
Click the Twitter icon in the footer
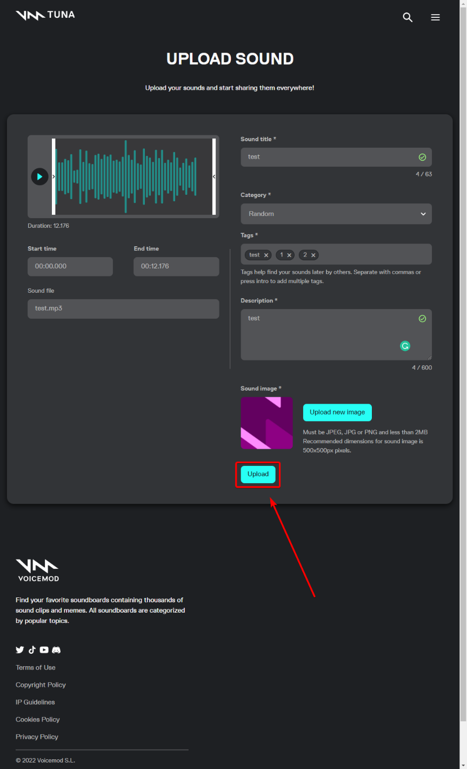pyautogui.click(x=20, y=649)
